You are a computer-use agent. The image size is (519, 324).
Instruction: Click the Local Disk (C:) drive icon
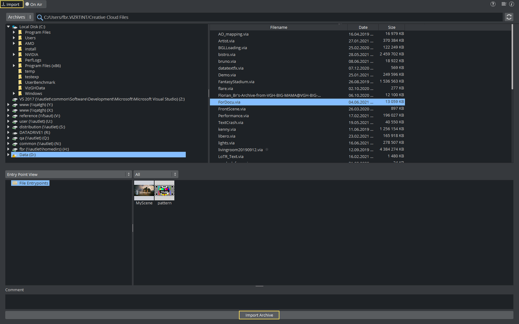point(15,27)
